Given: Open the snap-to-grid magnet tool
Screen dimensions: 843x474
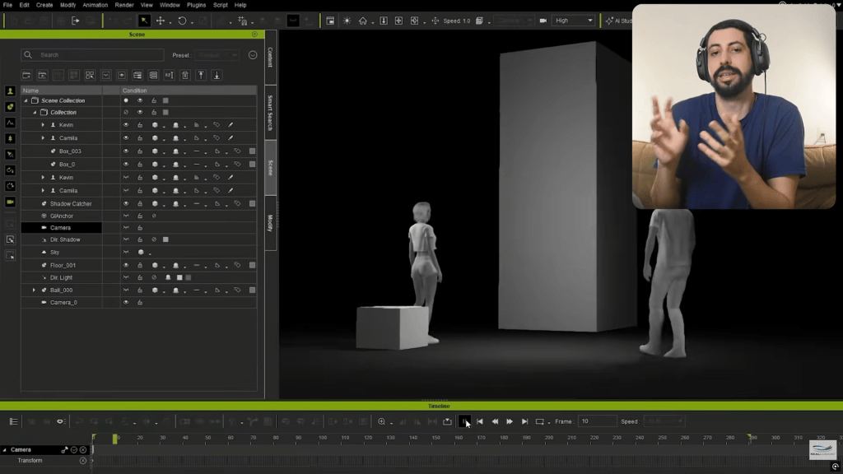Looking at the screenshot, I should tap(243, 21).
